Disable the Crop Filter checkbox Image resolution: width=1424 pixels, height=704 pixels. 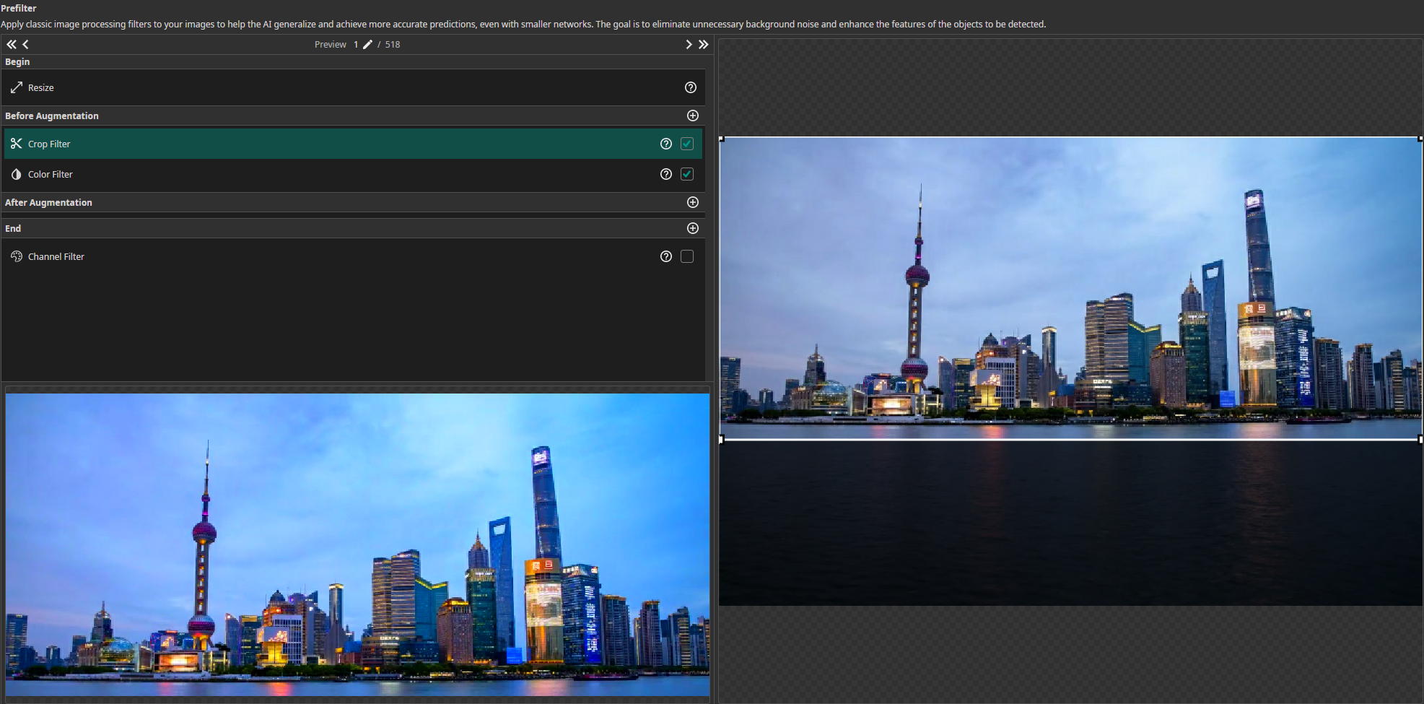[686, 143]
